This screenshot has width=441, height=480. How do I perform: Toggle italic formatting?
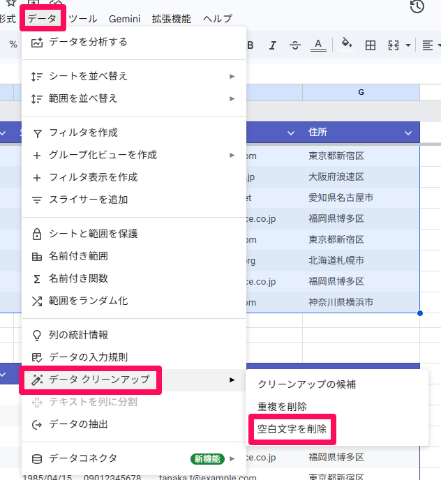tap(272, 45)
